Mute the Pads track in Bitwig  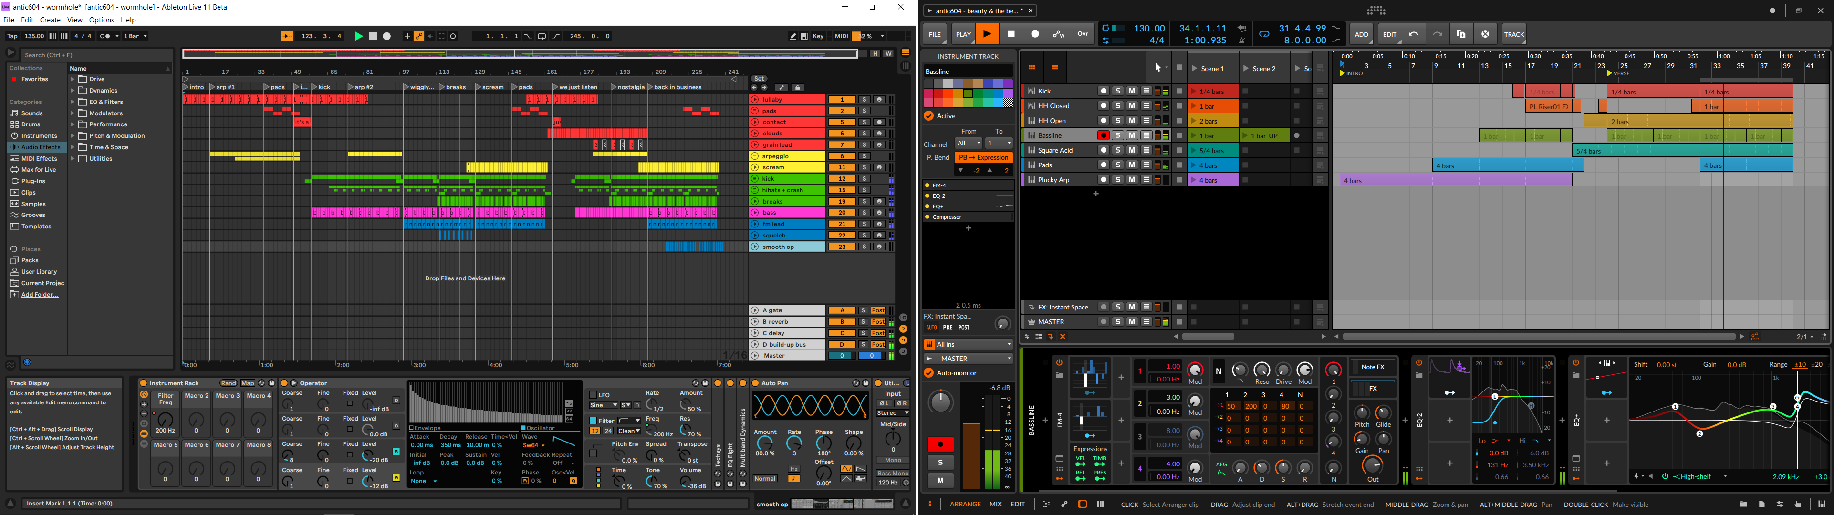1132,165
